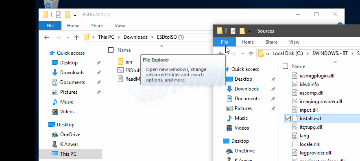Select locale.nls file icon

295,144
